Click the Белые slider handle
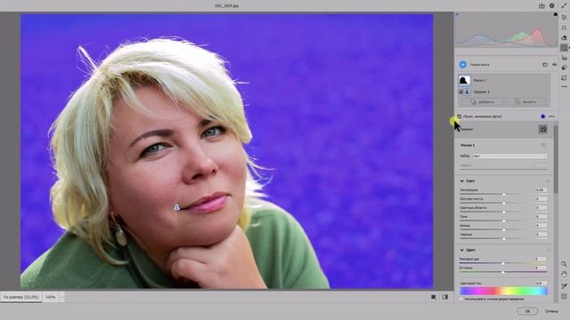Viewport: 570px width, 320px height. click(504, 230)
